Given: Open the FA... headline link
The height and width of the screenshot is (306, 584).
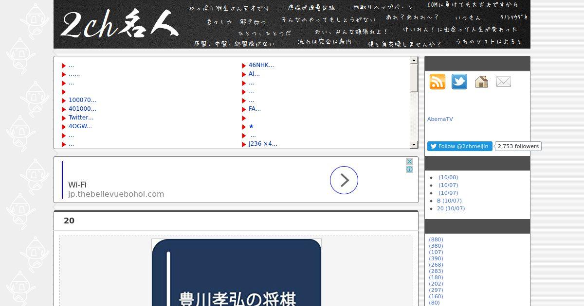Looking at the screenshot, I should 255,109.
